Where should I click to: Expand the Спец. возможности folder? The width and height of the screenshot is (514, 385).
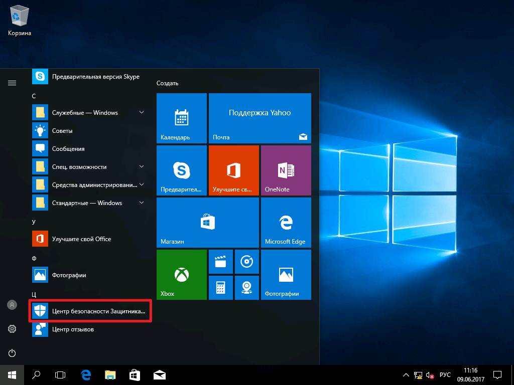point(89,166)
